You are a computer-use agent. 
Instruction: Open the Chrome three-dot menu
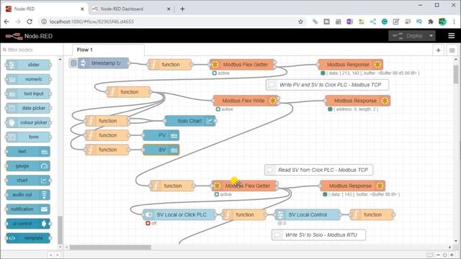pos(455,22)
